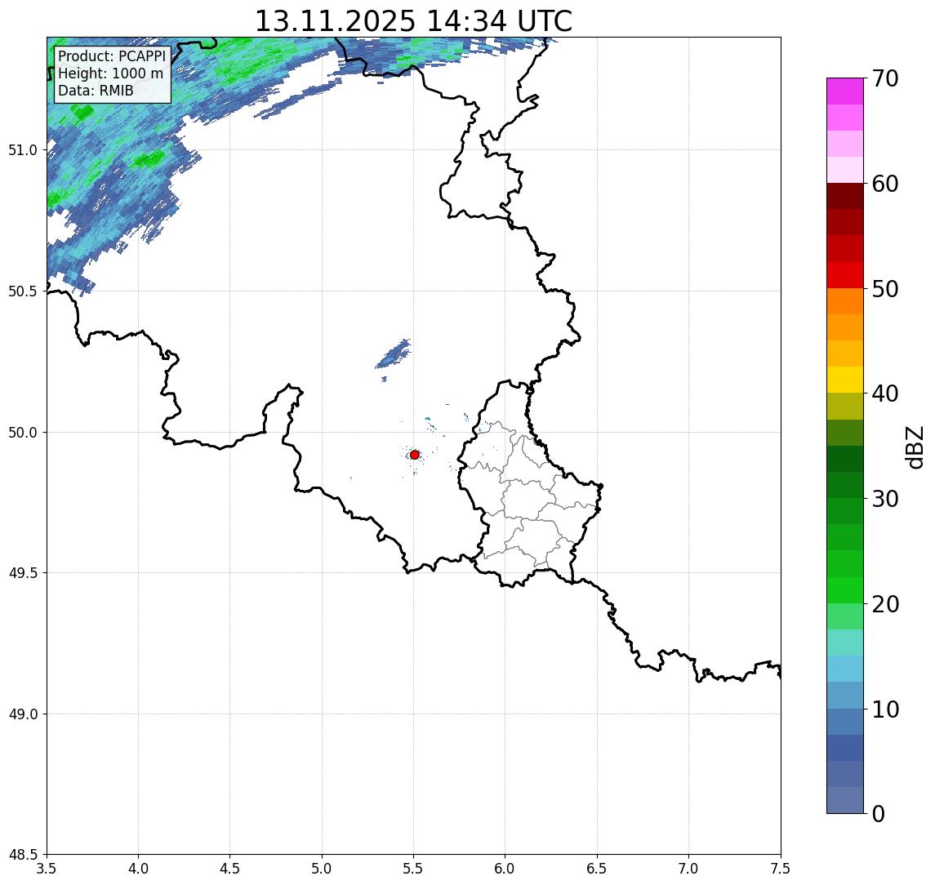Screen dimensions: 935x885
Task: Click the colorbar tick label 0
Action: pyautogui.click(x=879, y=813)
